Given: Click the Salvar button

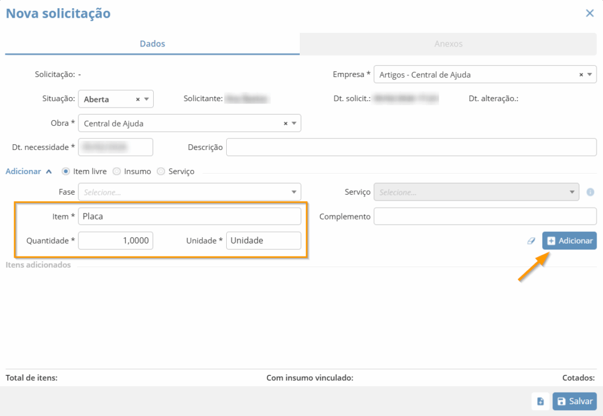Looking at the screenshot, I should click(574, 401).
